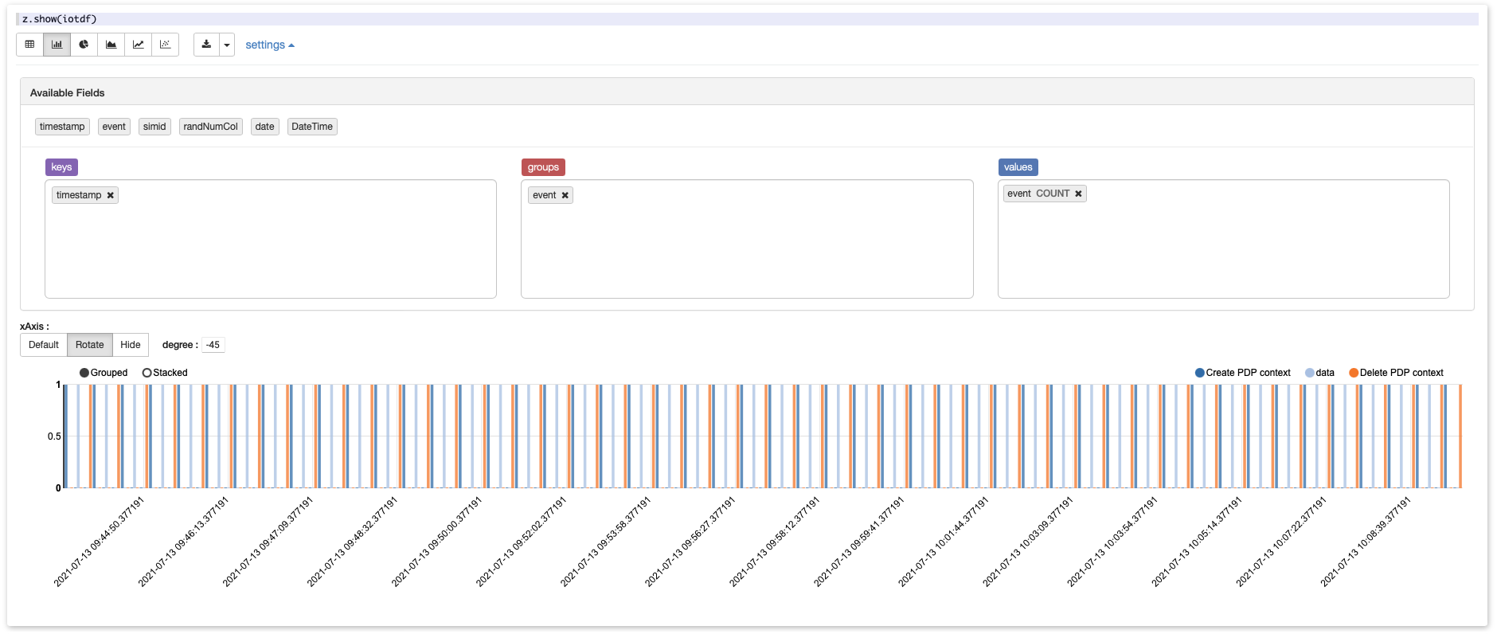Select the scatter chart visualization icon
This screenshot has height=634, width=1497.
click(x=165, y=45)
